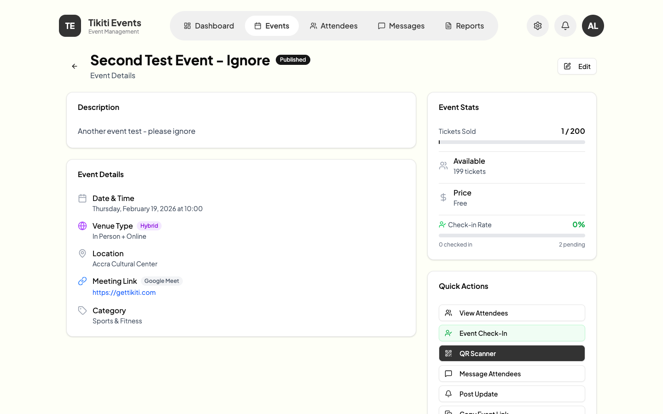Click the Venue Type globe icon
The width and height of the screenshot is (663, 414).
[x=82, y=226]
